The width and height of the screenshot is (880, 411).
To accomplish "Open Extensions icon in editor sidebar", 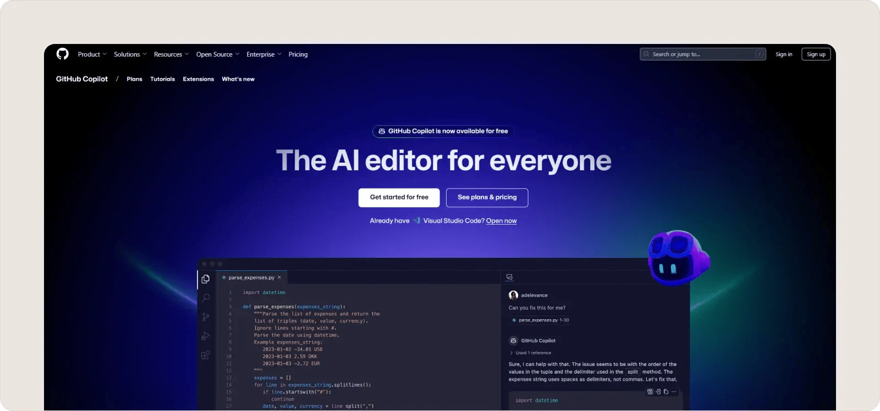I will (x=206, y=355).
